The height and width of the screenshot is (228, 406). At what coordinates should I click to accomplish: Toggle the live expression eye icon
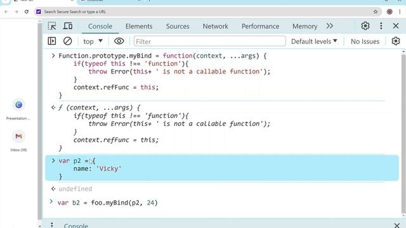pos(119,41)
